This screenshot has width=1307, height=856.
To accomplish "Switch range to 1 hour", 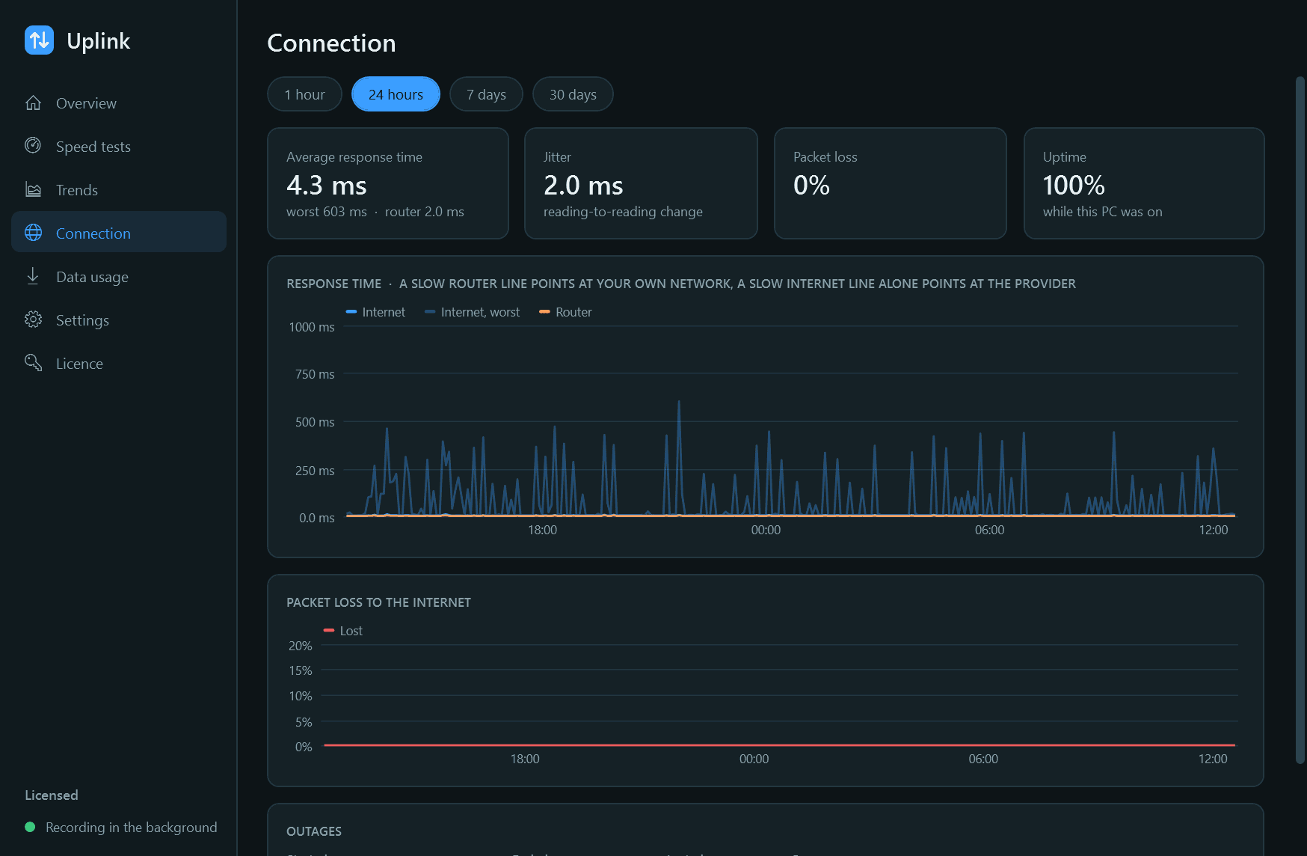I will point(304,94).
